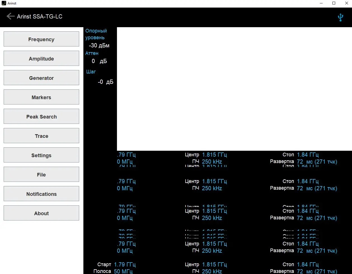The height and width of the screenshot is (274, 352).
Task: Click the bottom Центр value 1.815 ГГц
Action: (215, 264)
